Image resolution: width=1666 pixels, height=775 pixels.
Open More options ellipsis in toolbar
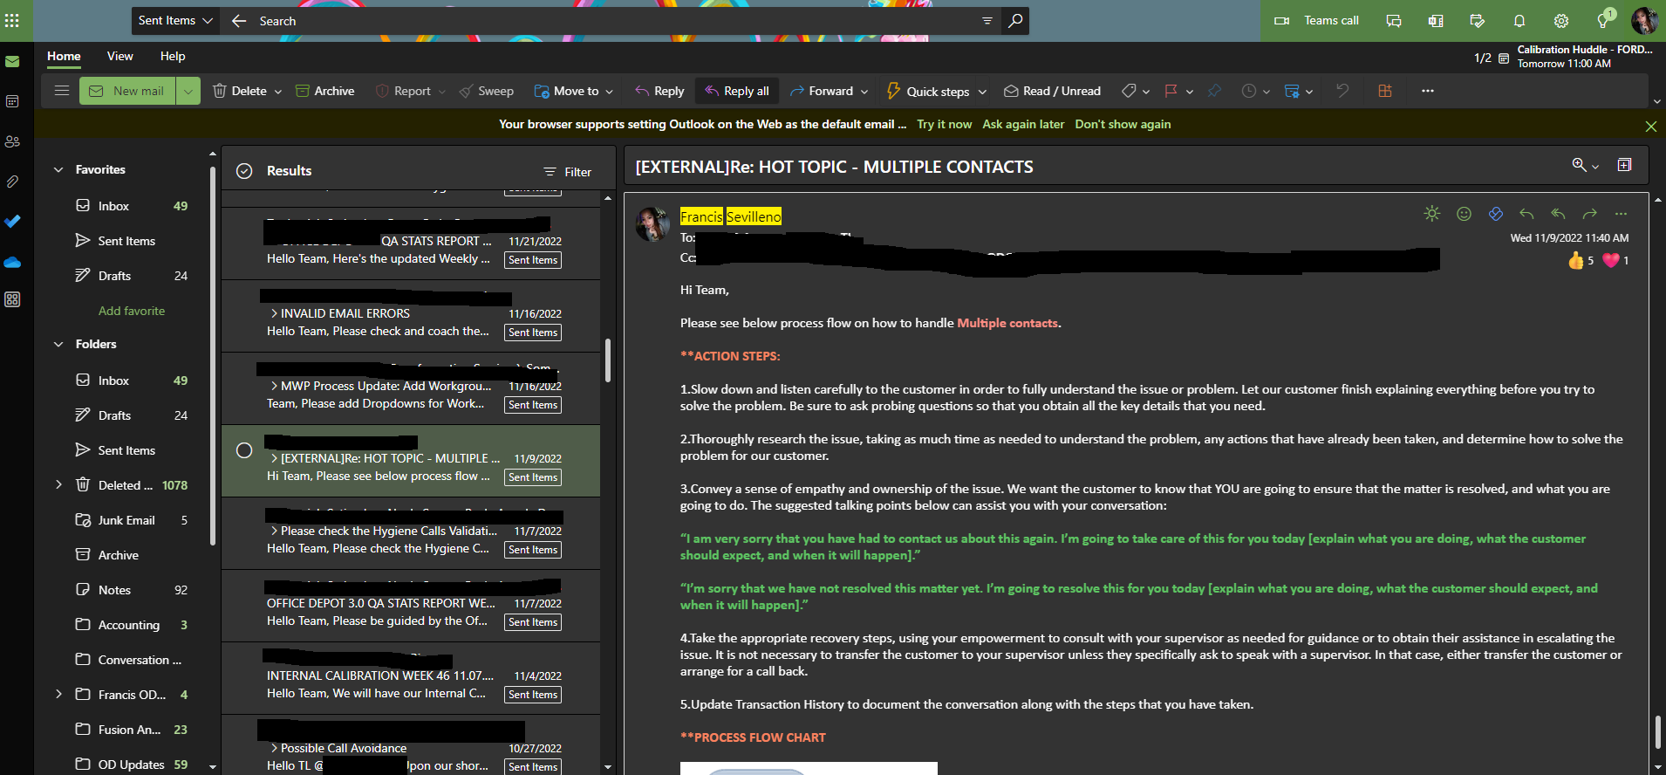(x=1428, y=91)
